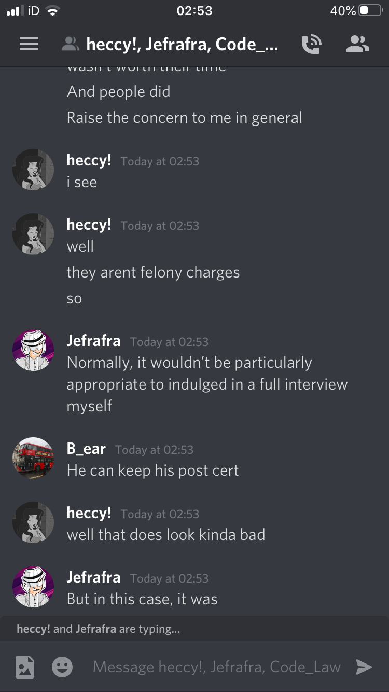Open the hamburger navigation menu

tap(29, 45)
